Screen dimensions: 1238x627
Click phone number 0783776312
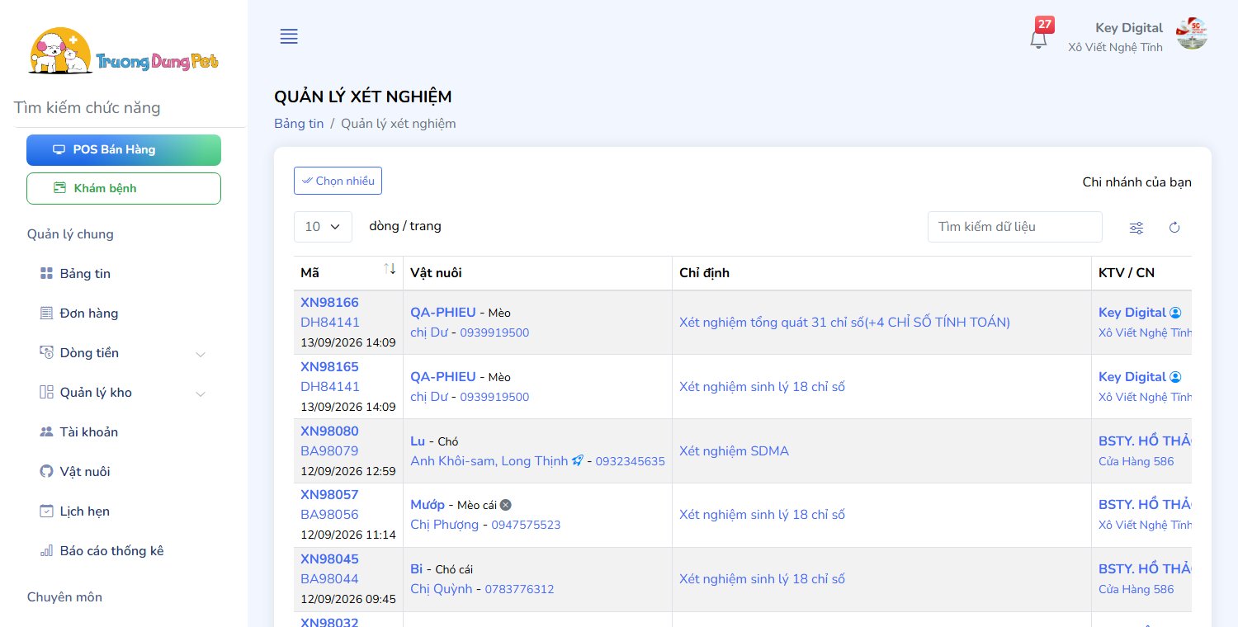520,590
